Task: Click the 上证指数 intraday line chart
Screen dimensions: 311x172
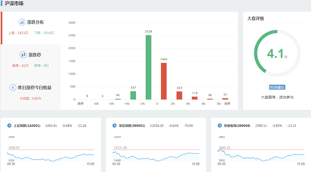Action: coord(51,156)
